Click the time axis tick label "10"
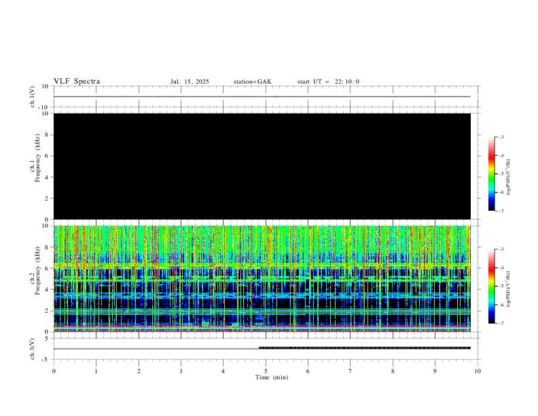Image resolution: width=538 pixels, height=416 pixels. point(478,371)
